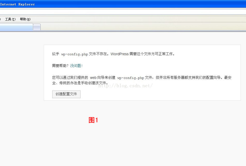Click the 创建配置文件 button

[66, 94]
